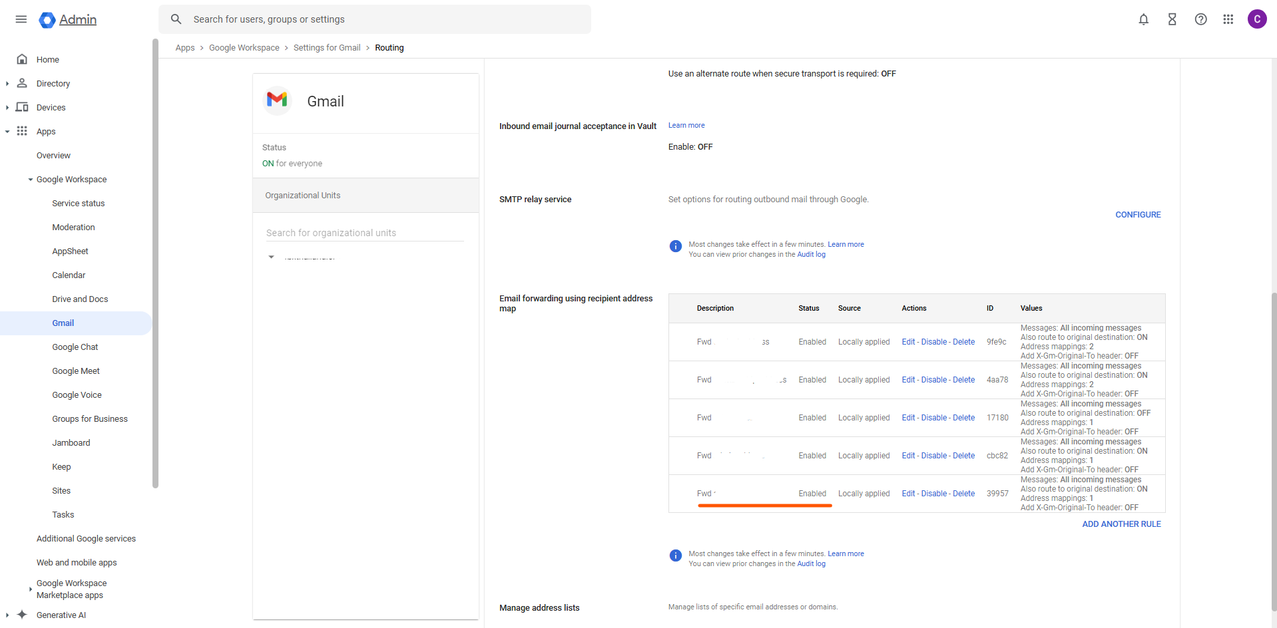The image size is (1277, 628).
Task: Edit forwarding rule with ID 9fe9c
Action: (x=908, y=342)
